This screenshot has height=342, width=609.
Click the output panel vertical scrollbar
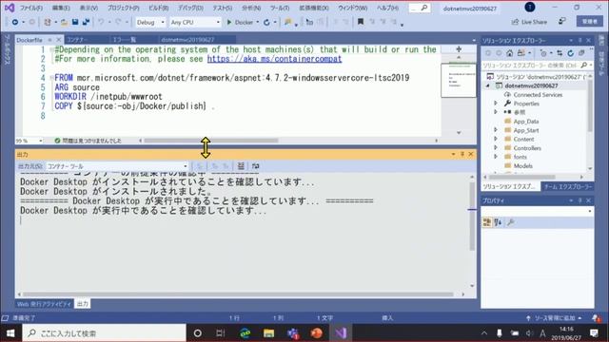[472, 217]
